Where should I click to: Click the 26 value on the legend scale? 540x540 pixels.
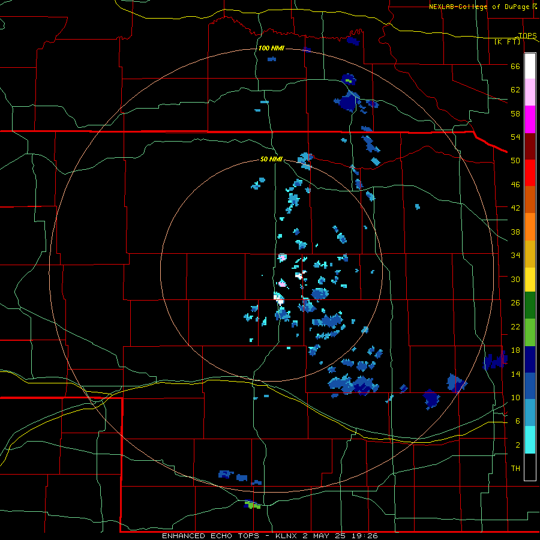515,303
